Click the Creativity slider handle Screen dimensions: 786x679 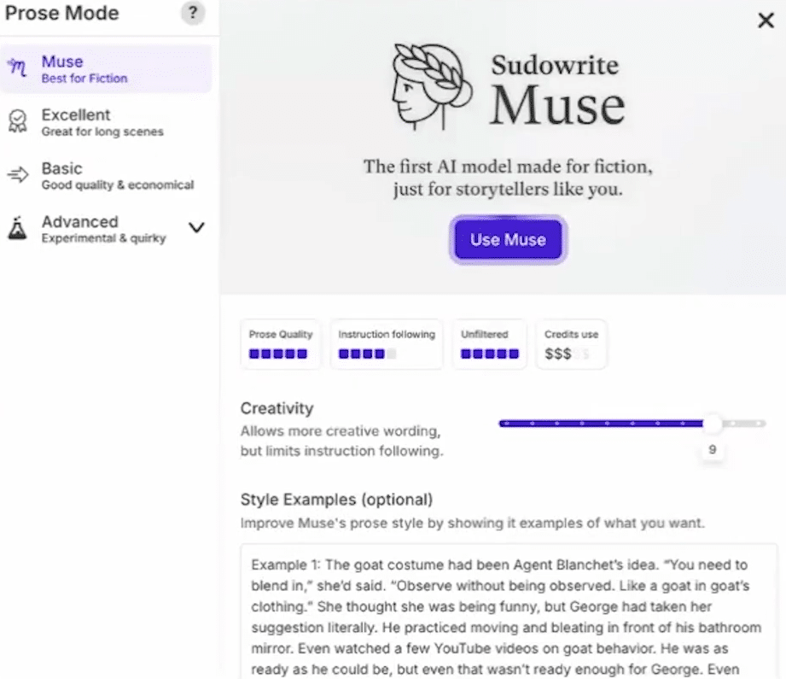coord(713,424)
